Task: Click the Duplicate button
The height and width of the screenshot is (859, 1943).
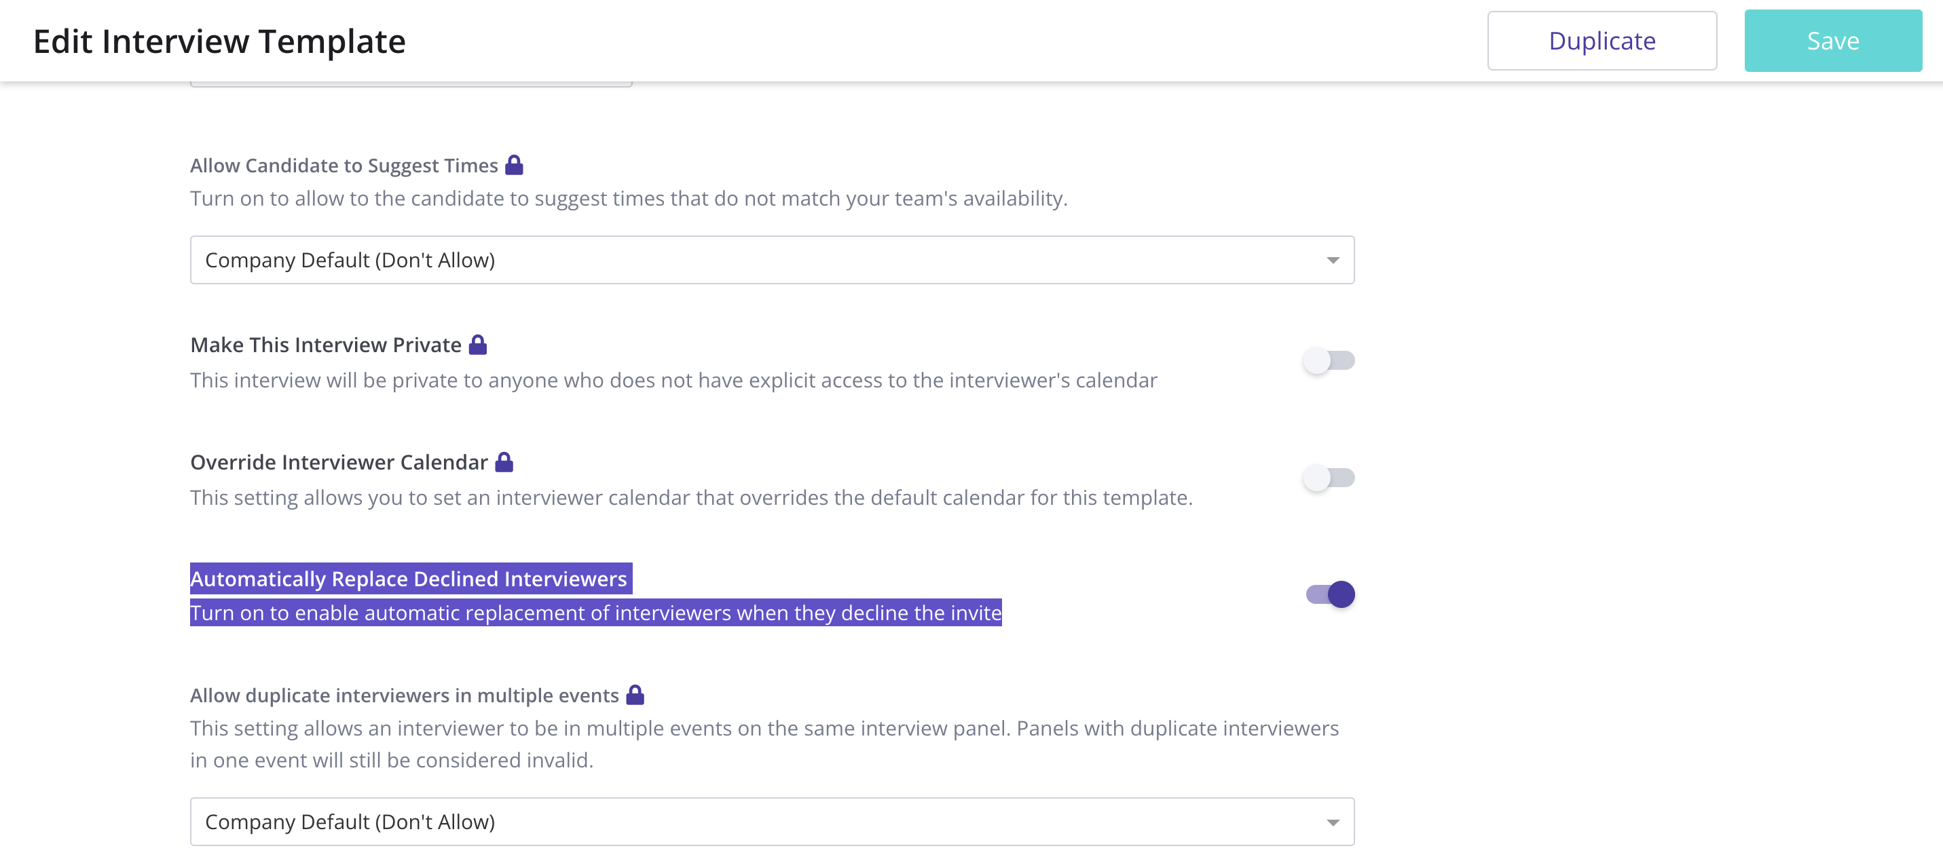Action: 1602,41
